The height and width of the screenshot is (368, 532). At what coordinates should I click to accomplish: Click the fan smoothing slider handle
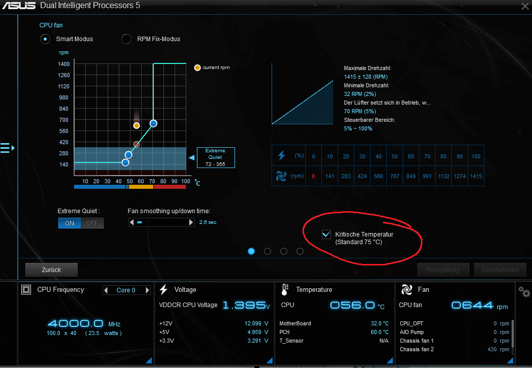(140, 222)
